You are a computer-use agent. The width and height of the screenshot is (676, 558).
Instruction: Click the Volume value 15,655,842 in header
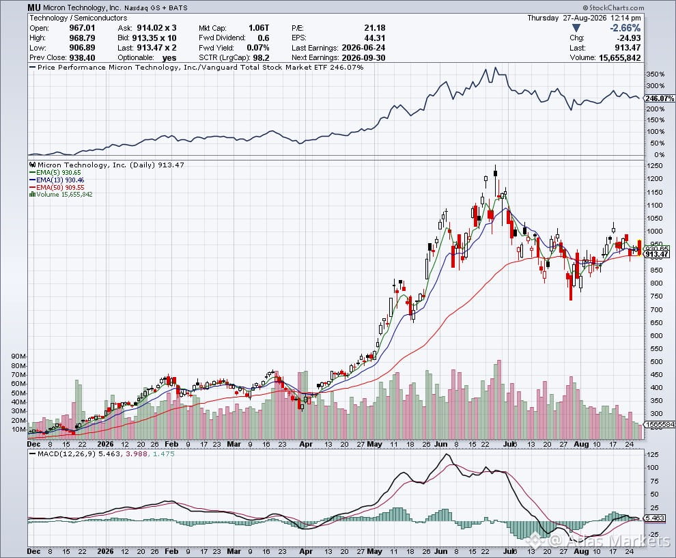[x=620, y=58]
